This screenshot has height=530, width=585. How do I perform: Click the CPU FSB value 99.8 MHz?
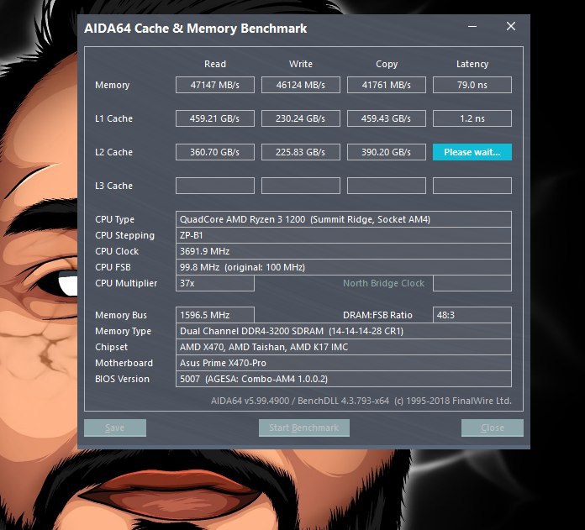[344, 267]
